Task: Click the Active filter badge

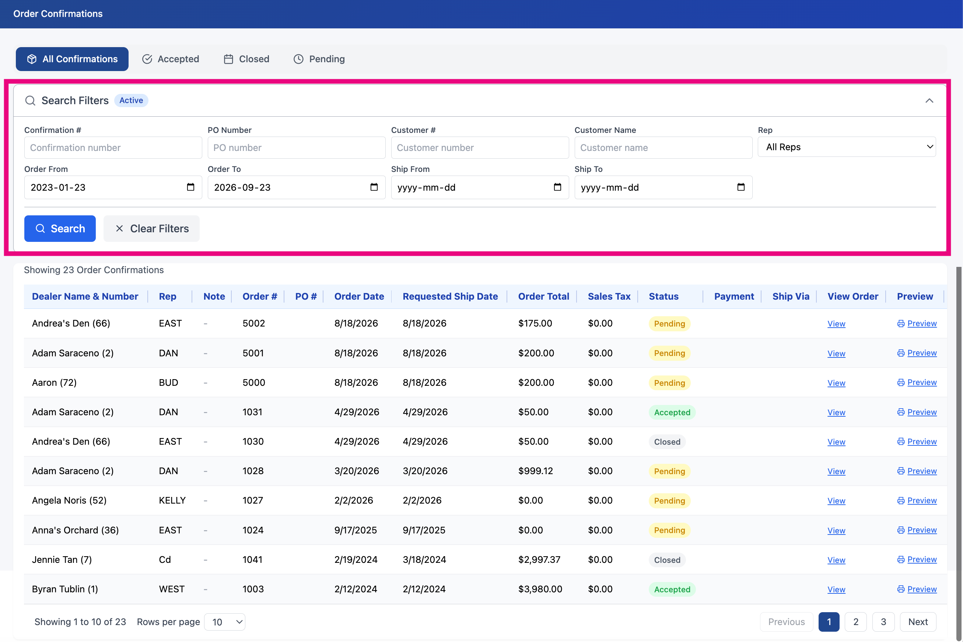Action: (x=131, y=100)
